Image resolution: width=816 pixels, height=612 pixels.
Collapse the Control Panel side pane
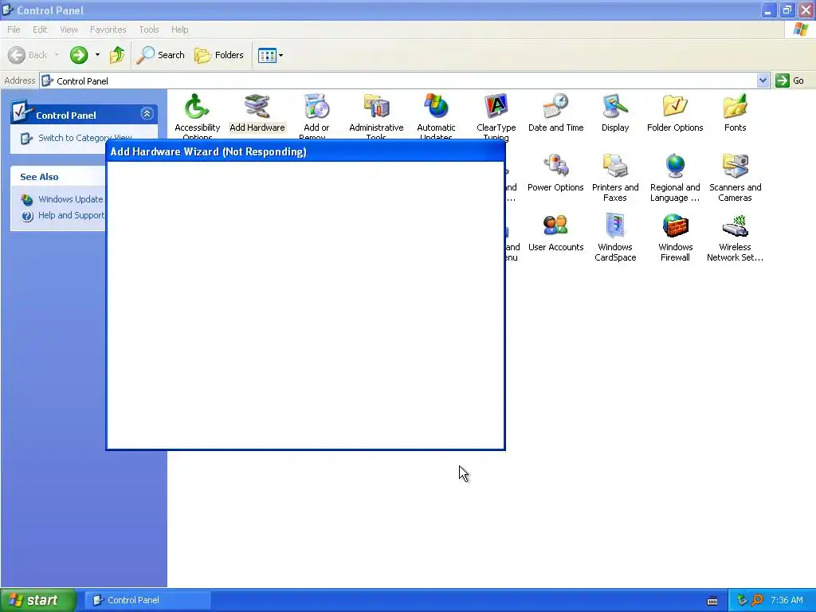pyautogui.click(x=147, y=113)
